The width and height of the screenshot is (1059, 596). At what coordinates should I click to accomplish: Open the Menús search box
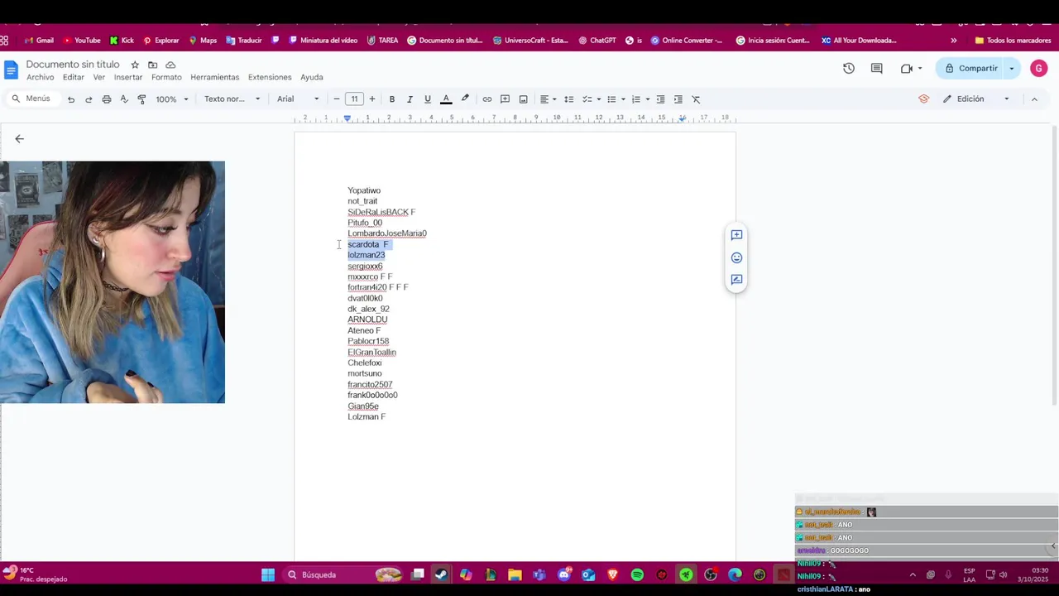(x=31, y=99)
